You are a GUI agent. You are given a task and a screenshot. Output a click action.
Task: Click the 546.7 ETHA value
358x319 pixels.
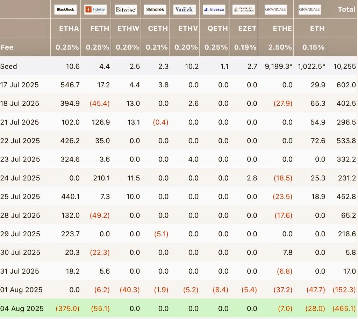point(70,85)
